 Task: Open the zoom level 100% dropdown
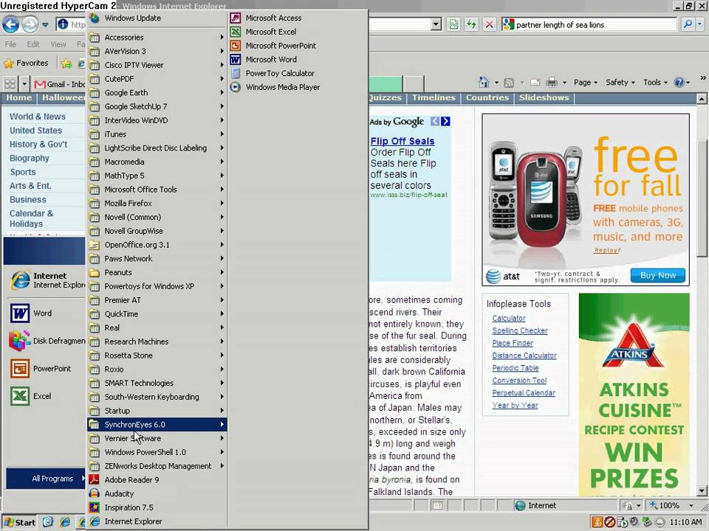tap(691, 505)
